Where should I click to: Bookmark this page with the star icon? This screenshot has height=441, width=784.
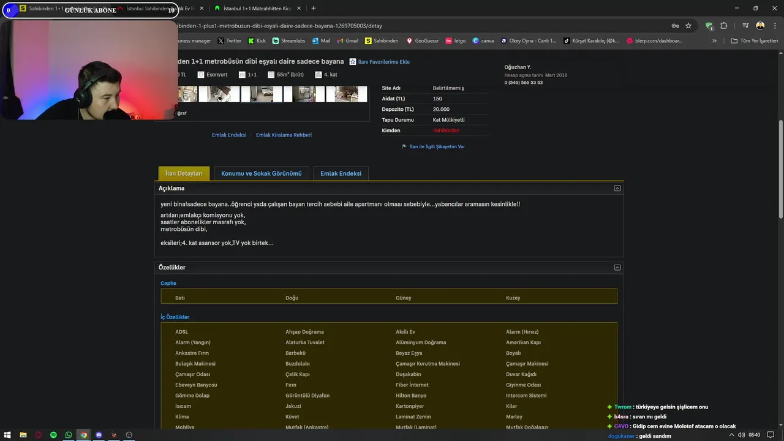click(x=688, y=26)
